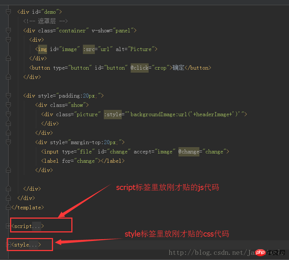The height and width of the screenshot is (260, 289).
Task: Click the type value "file"
Action: tap(86, 152)
